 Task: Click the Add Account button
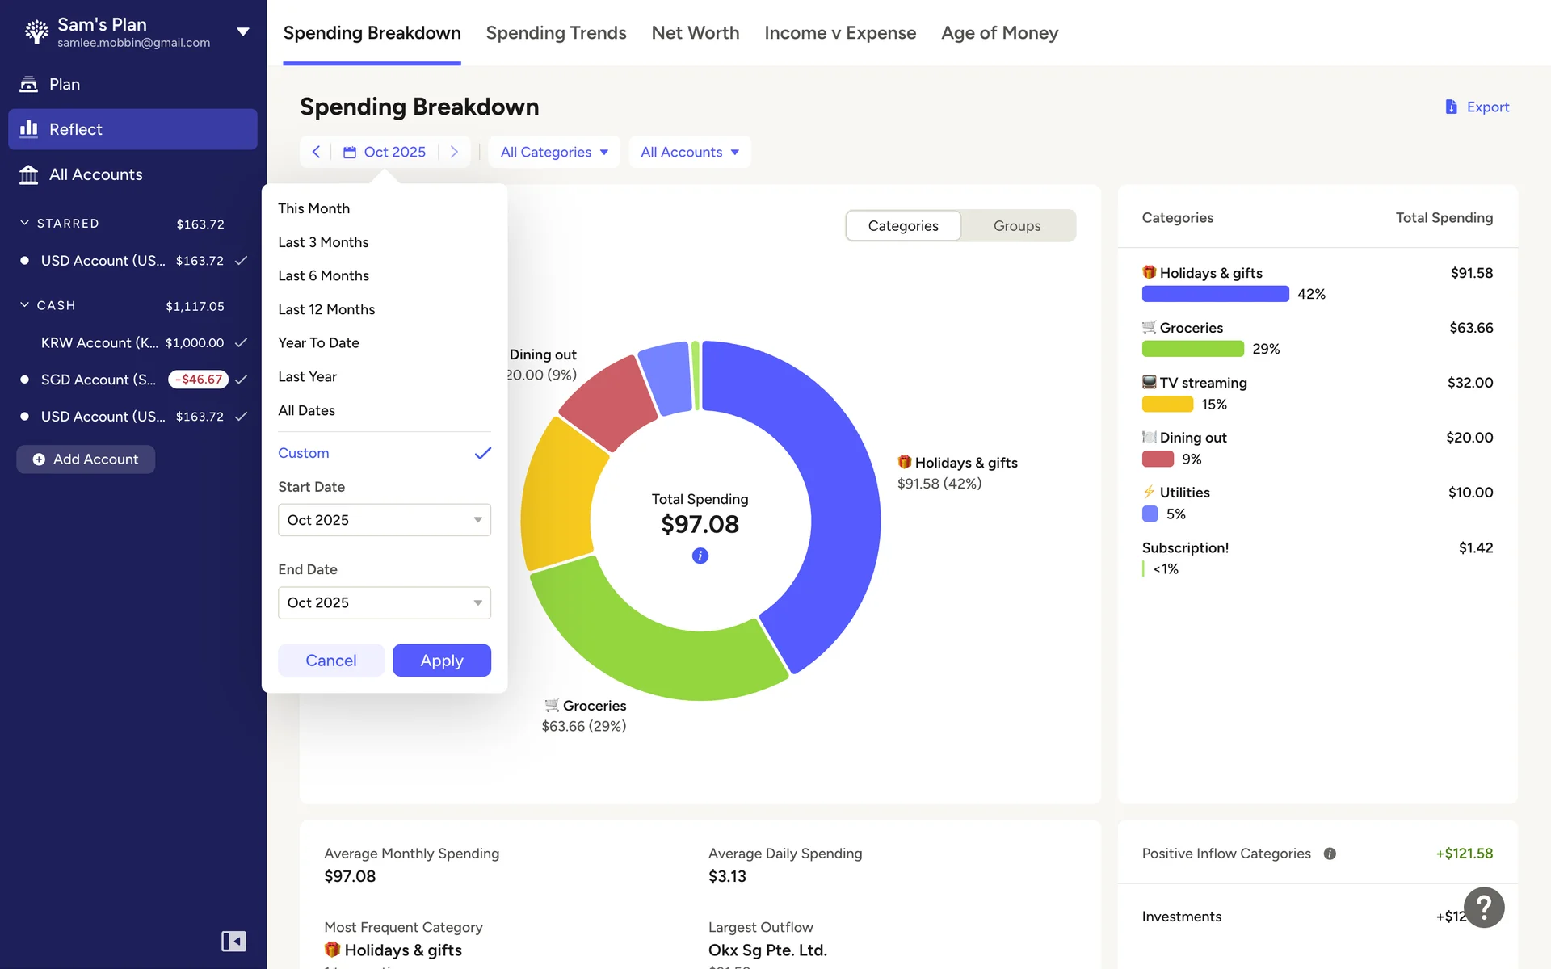coord(86,459)
